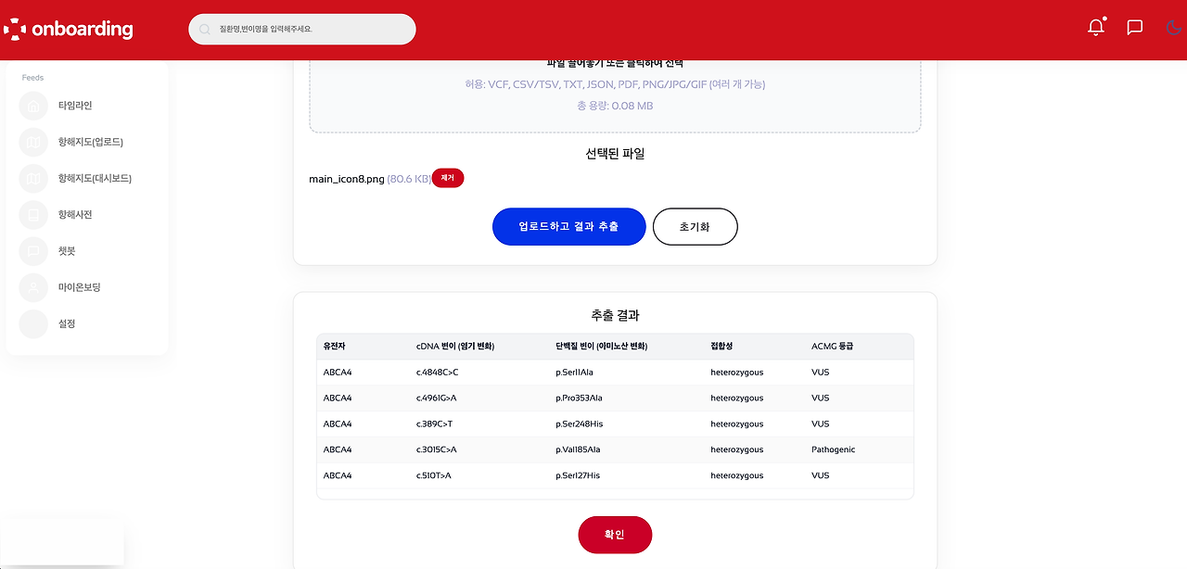Open the message bubble icon in header

click(x=1134, y=27)
